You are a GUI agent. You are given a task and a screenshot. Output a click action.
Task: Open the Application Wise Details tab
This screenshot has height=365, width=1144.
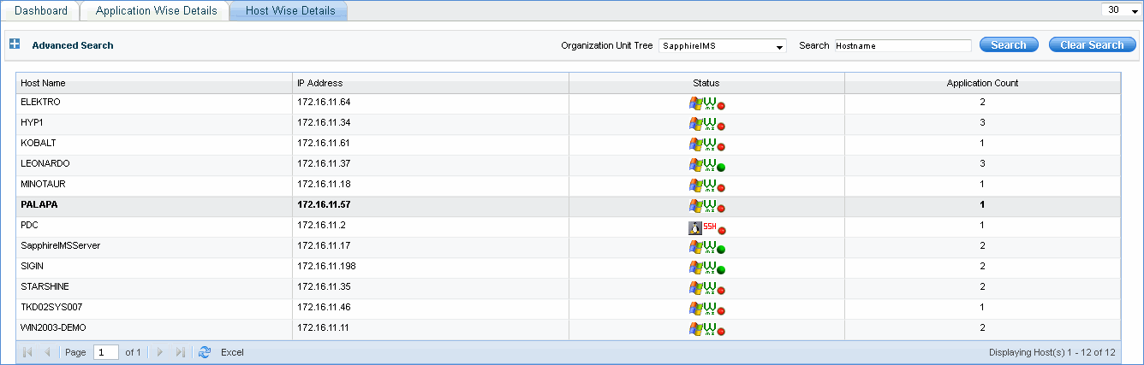[x=156, y=11]
